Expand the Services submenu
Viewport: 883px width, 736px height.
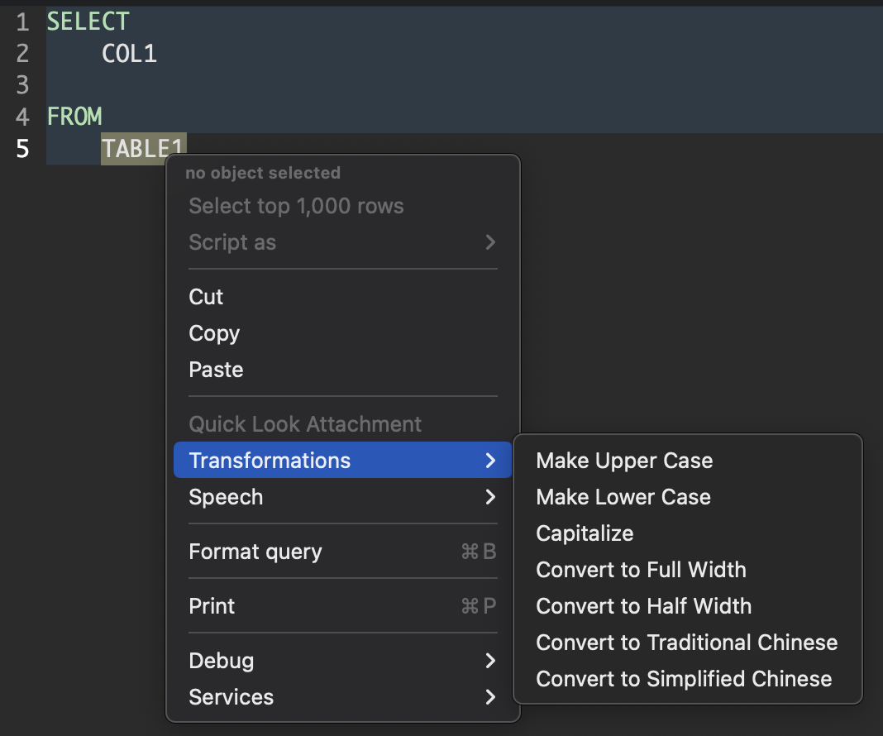click(231, 697)
